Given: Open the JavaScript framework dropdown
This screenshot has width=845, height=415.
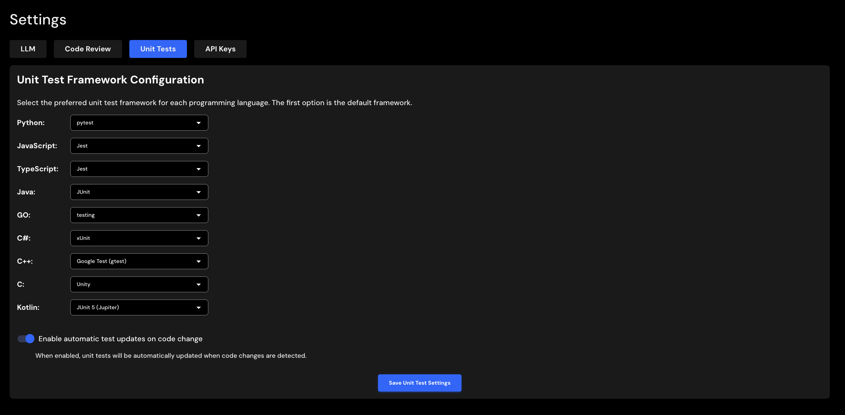Looking at the screenshot, I should [x=139, y=146].
